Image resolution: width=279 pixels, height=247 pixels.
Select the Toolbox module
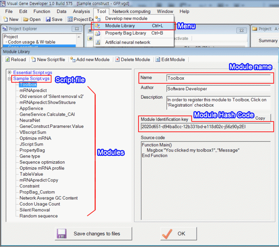pos(28,85)
